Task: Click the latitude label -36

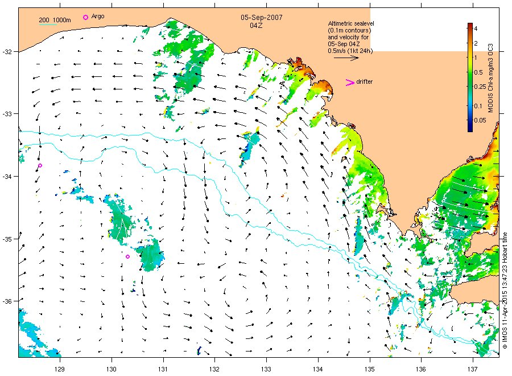Action: (7, 301)
